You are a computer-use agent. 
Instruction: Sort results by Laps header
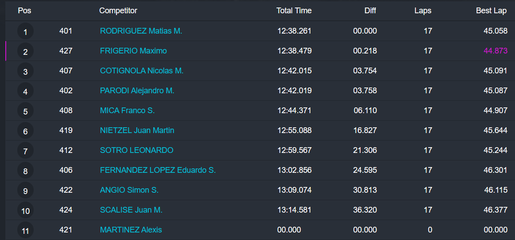[423, 11]
